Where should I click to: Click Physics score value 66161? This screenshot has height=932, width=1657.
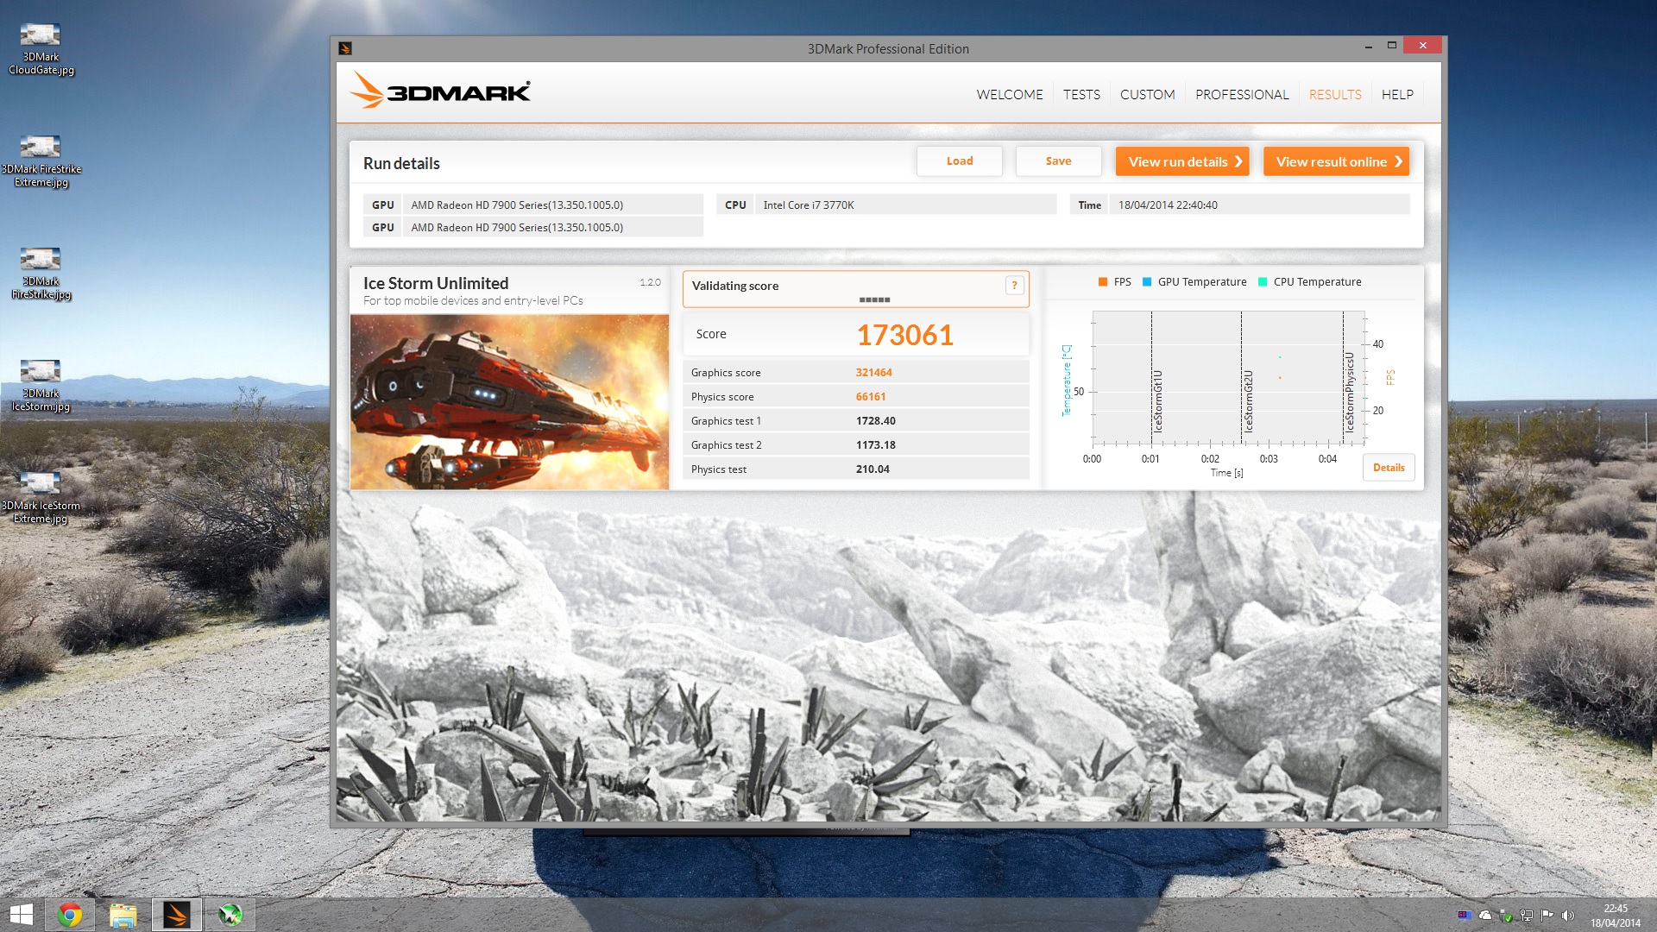click(x=871, y=397)
